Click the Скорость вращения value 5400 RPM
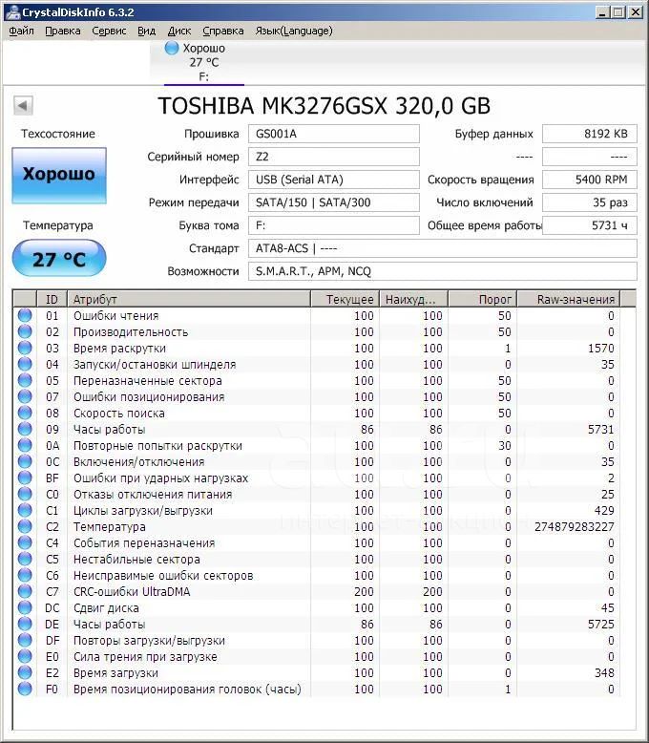Viewport: 649px width, 743px height. 589,180
